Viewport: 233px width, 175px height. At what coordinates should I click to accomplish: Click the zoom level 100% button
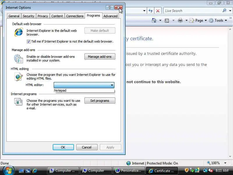[213, 163]
